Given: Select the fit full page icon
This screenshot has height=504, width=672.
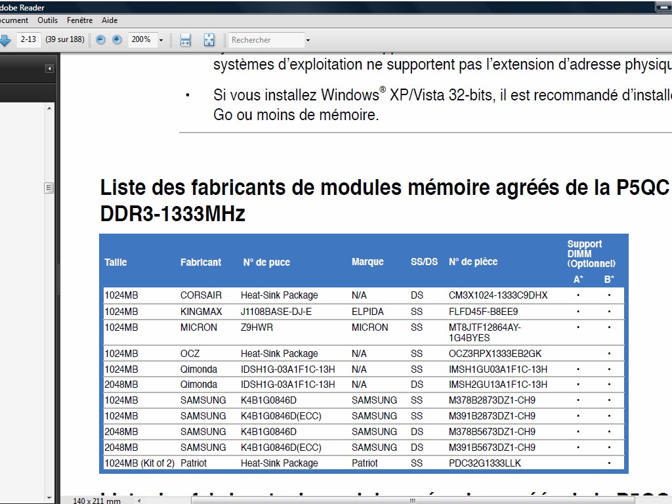Looking at the screenshot, I should 209,40.
